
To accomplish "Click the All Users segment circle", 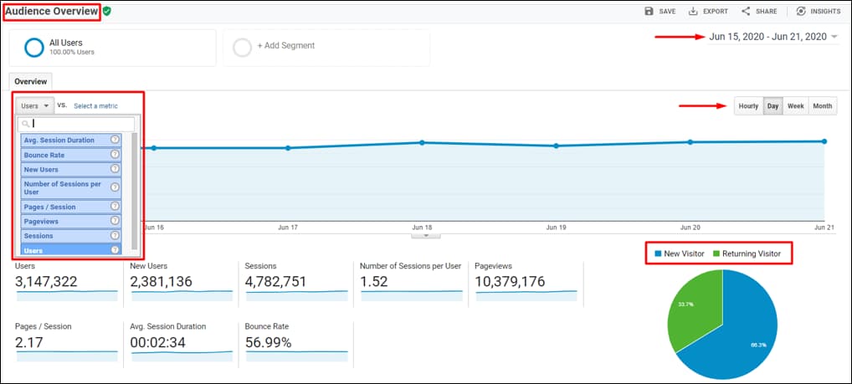I will coord(34,47).
